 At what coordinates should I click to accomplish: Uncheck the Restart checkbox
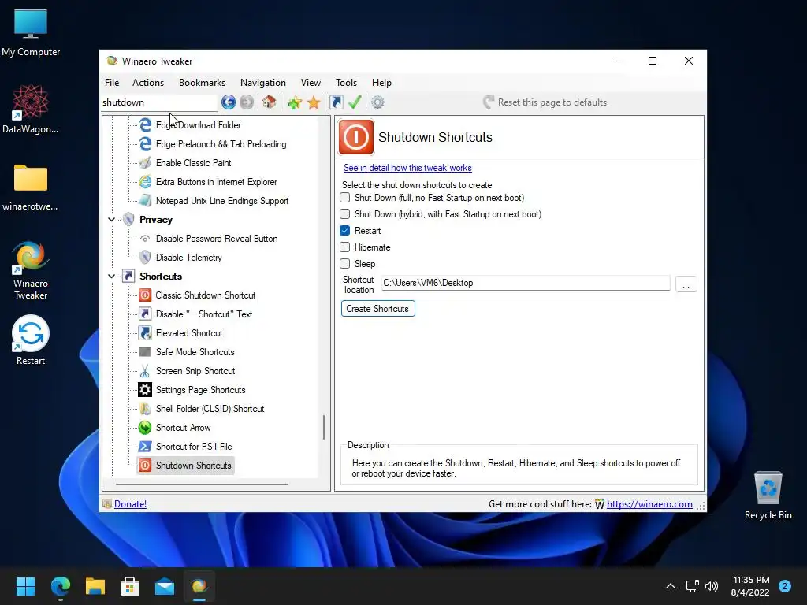coord(345,231)
